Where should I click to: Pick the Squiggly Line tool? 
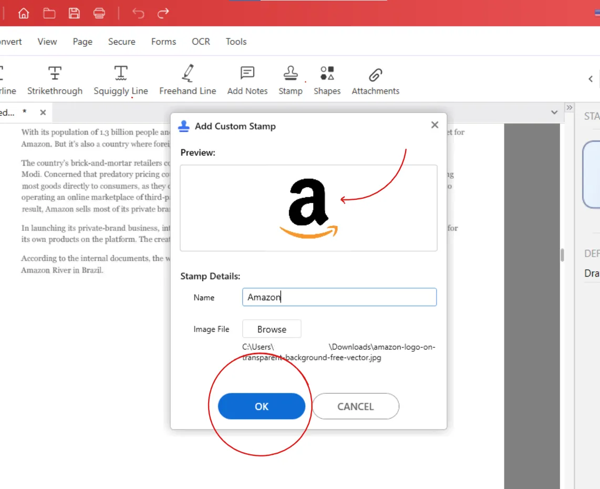tap(121, 80)
